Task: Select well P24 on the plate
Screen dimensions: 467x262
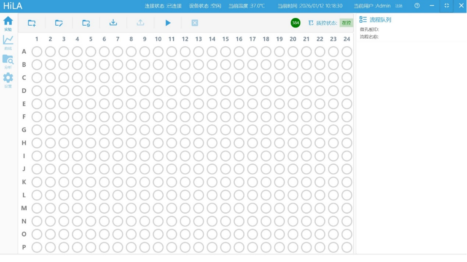Action: (x=346, y=247)
